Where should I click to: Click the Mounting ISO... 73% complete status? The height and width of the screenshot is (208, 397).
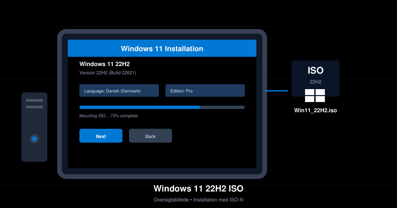109,116
